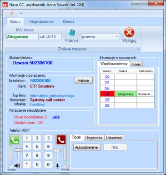Viewport: 166px width, 175px height.
Task: Click the Nazwisko column header
Action: click(x=146, y=71)
